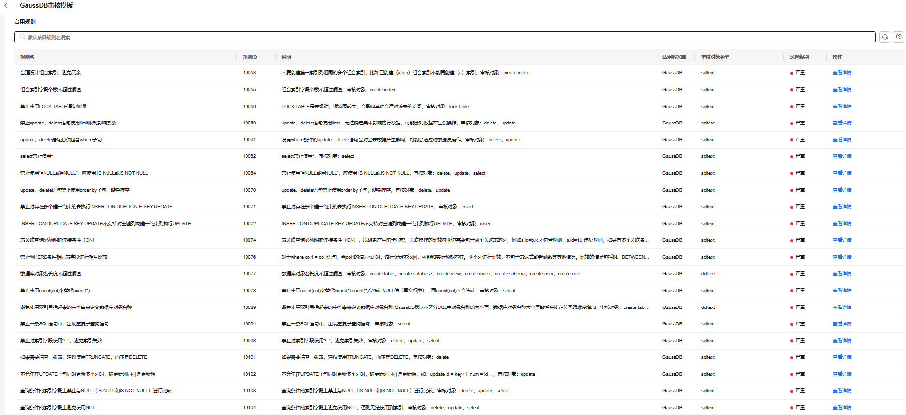This screenshot has height=415, width=906.
Task: Select rule name 数据库对象名长度不超过阈值
Action: tap(51, 274)
